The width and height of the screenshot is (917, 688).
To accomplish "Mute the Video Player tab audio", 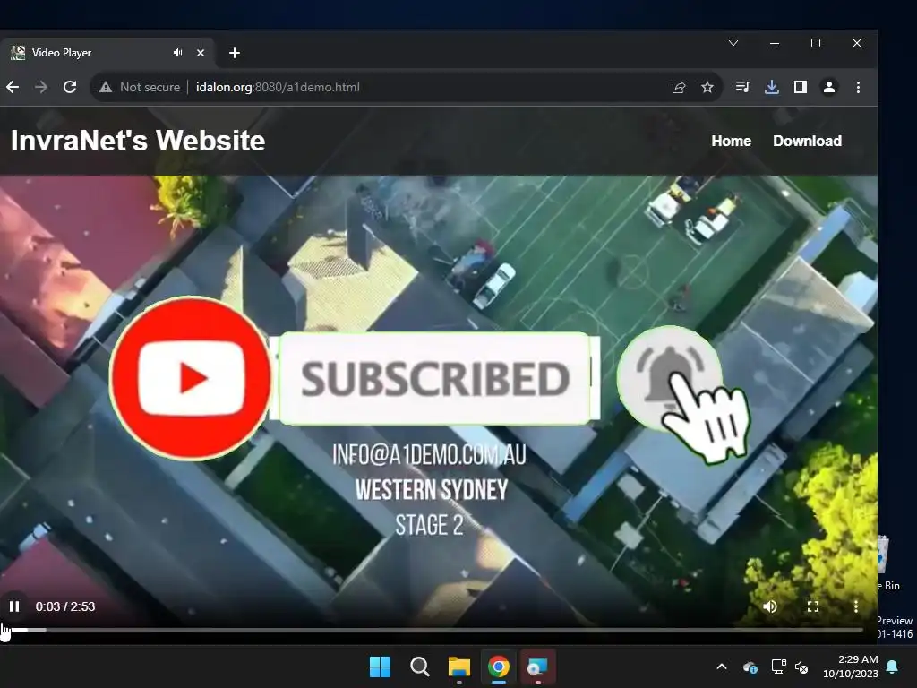I will (x=177, y=53).
